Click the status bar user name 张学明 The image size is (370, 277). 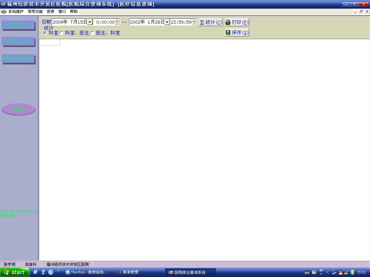pyautogui.click(x=9, y=264)
